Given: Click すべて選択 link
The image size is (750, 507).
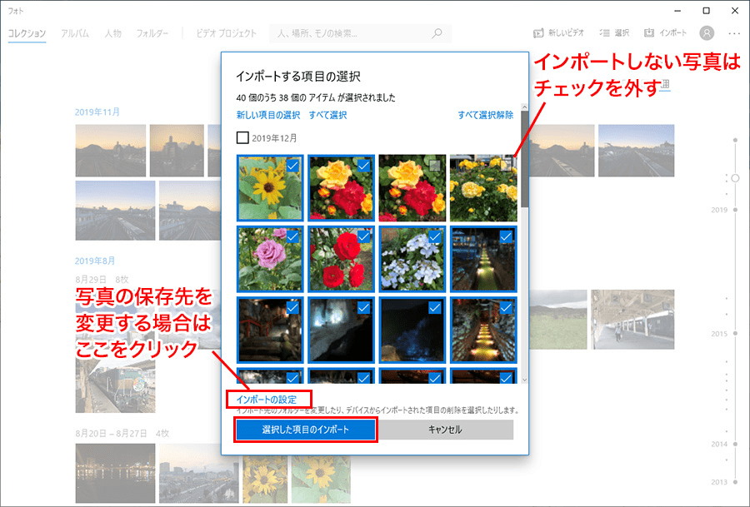Looking at the screenshot, I should click(x=327, y=115).
